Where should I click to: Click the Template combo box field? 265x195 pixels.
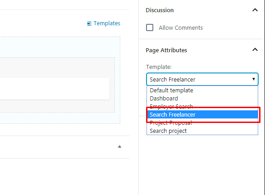tap(202, 79)
